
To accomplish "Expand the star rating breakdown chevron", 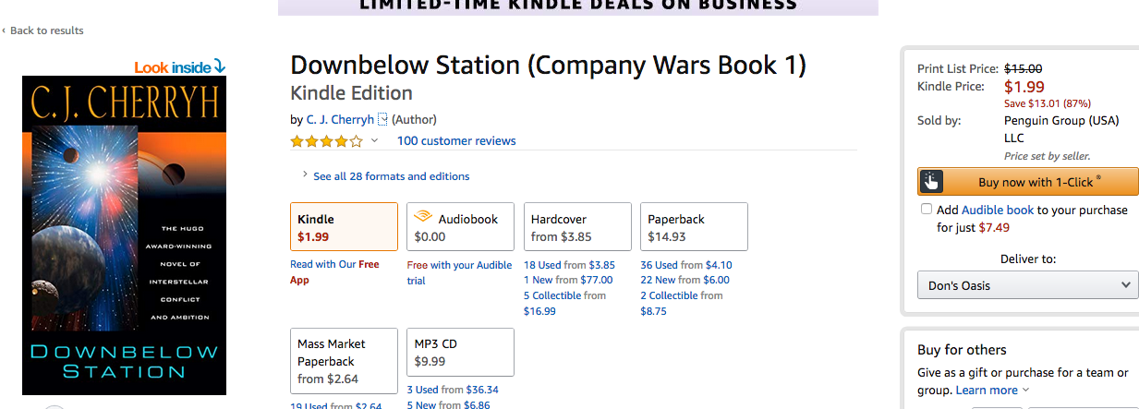I will pyautogui.click(x=374, y=141).
